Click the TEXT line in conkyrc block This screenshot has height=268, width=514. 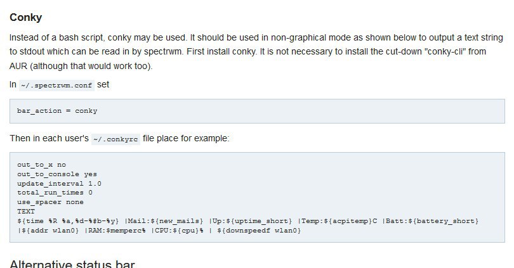tap(26, 212)
